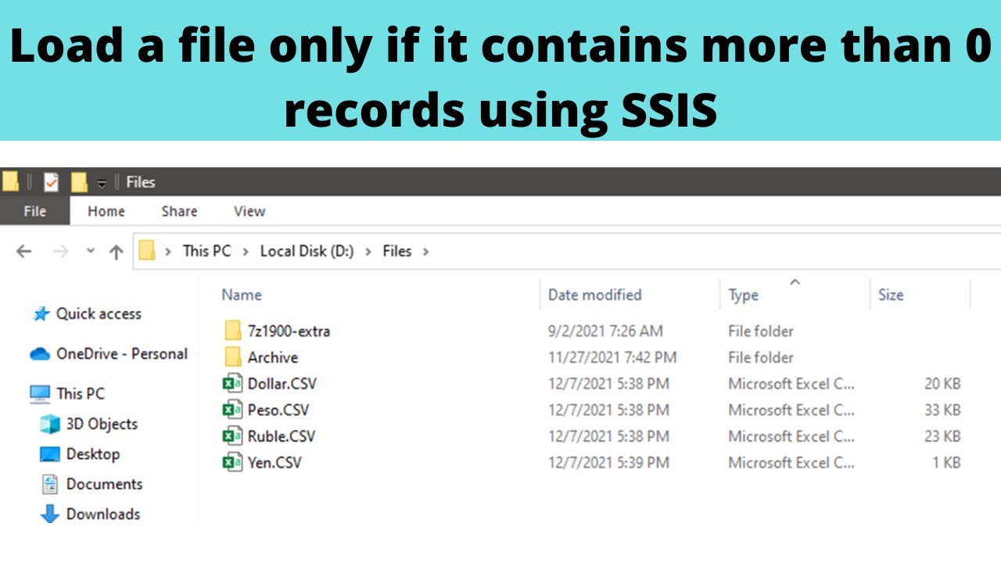Sort by Date modified column header
Image resolution: width=1001 pixels, height=563 pixels.
(x=594, y=295)
